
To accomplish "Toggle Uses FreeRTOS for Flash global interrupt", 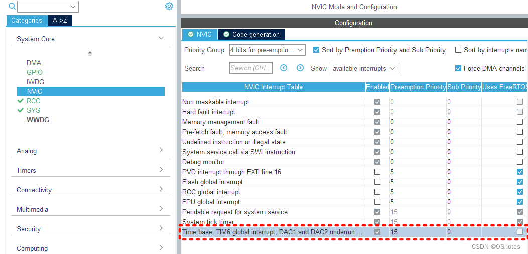I will tap(520, 182).
